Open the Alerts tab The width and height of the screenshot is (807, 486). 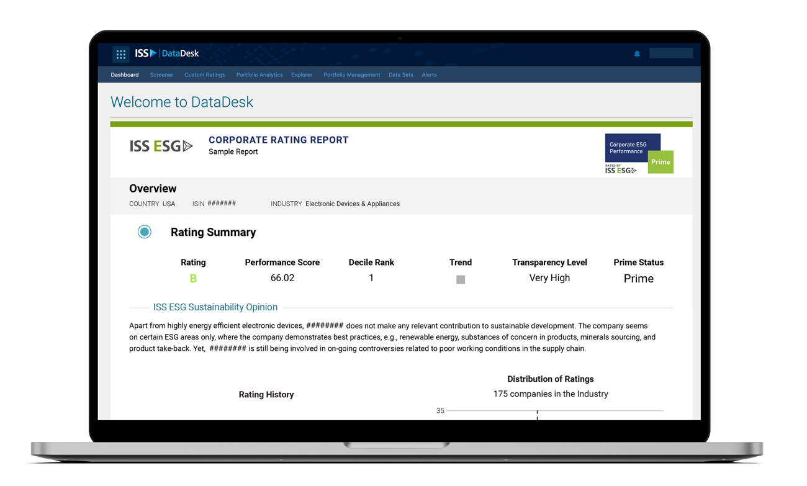click(x=429, y=75)
